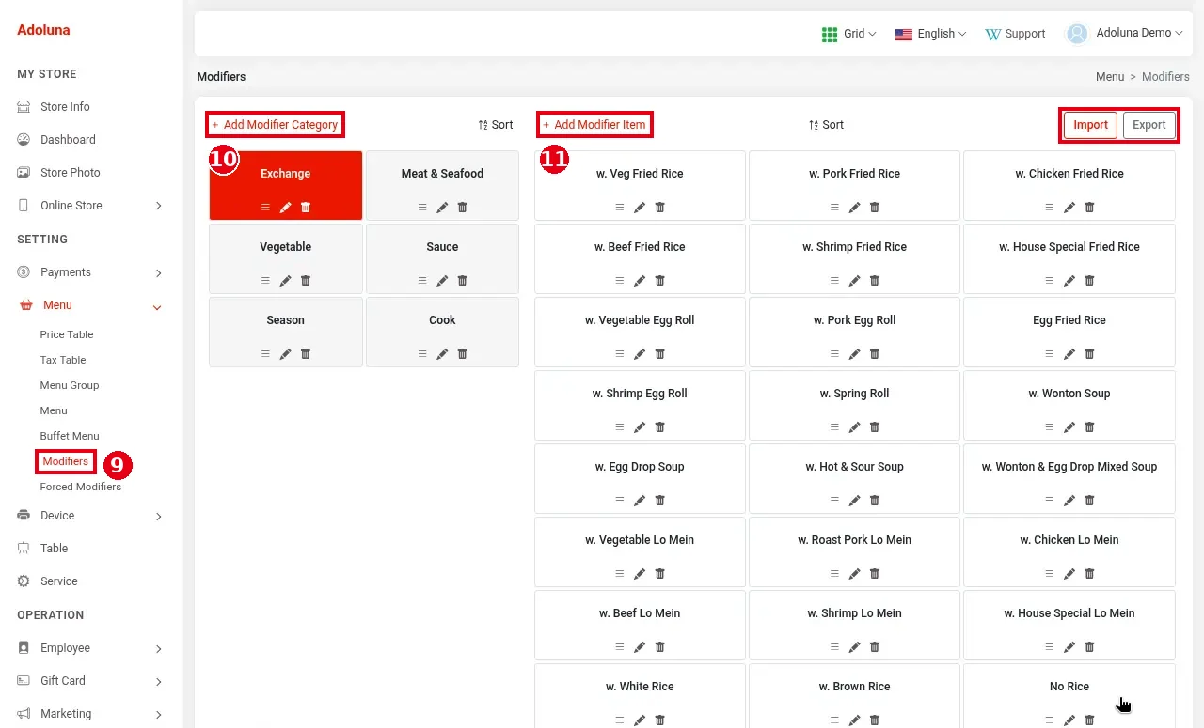
Task: Open the Price Table submenu item
Action: 67,334
